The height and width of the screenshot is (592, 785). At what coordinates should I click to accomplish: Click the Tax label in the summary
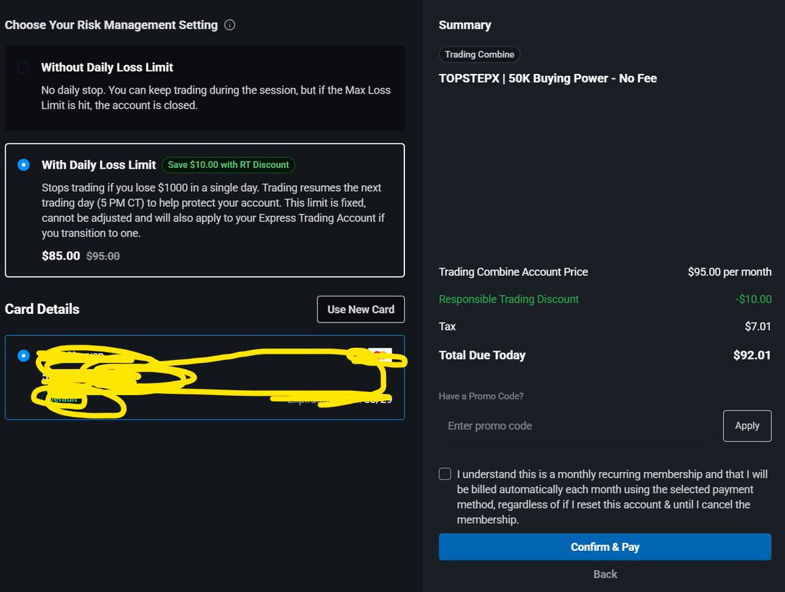pos(447,326)
